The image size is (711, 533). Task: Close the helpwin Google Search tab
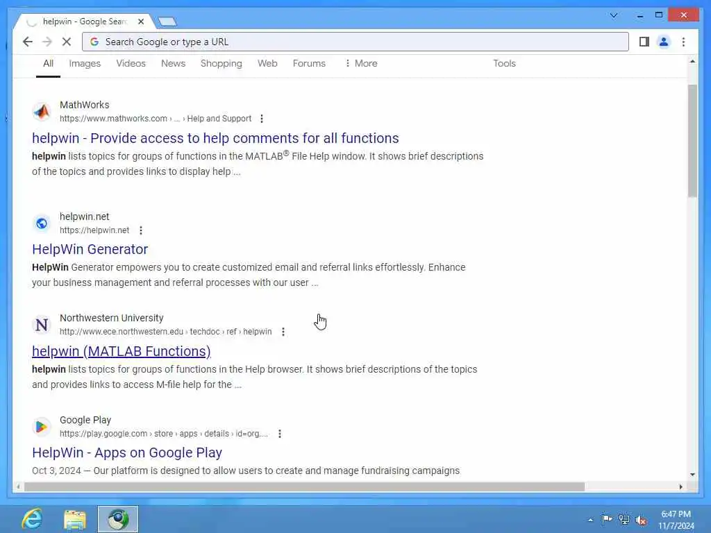[x=141, y=22]
